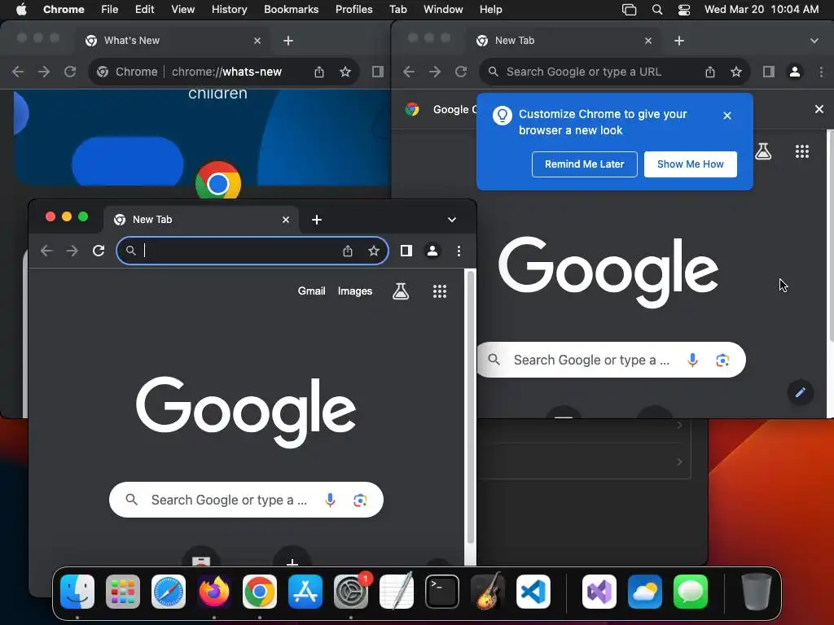Select the New Tab tab in the right window
The image size is (834, 625).
[x=564, y=41]
